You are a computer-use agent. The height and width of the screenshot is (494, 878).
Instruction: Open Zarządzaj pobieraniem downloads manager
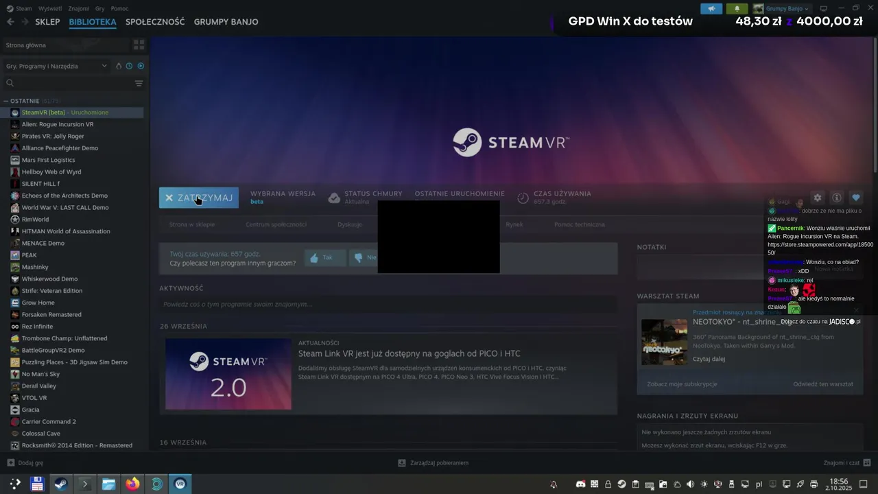tap(434, 463)
